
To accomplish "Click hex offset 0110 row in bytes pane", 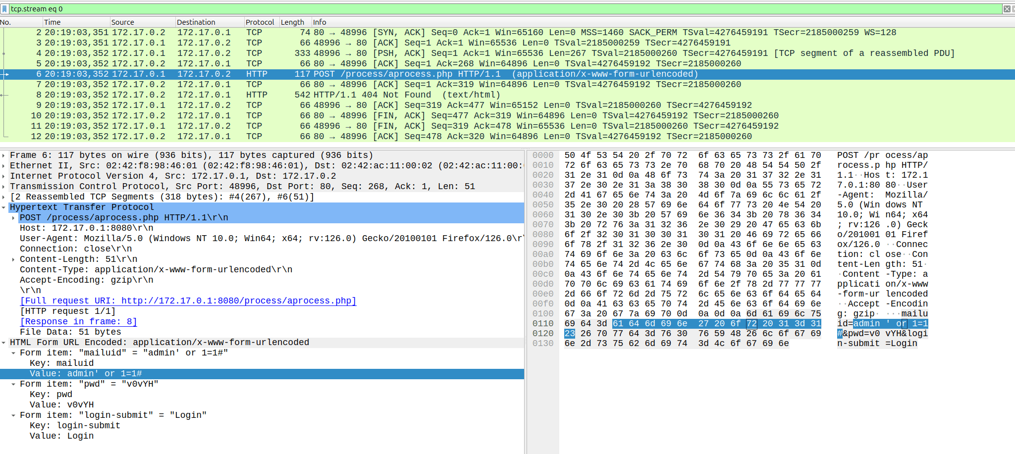I will 543,324.
